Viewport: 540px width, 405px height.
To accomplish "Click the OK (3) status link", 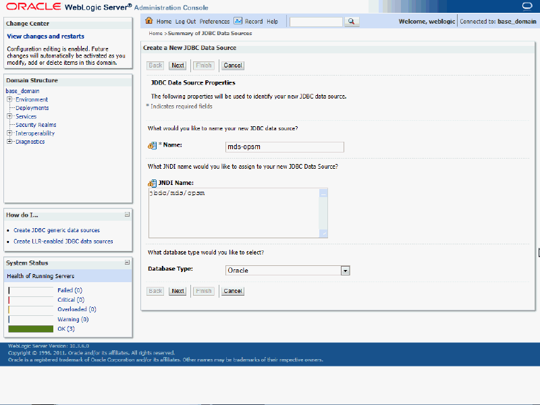I will coord(66,329).
